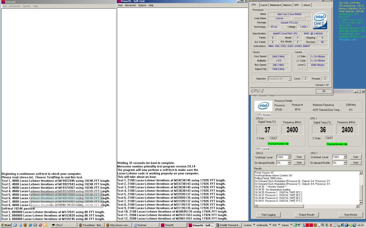Open the CPU 0 Workload Level dropdown

289,157
